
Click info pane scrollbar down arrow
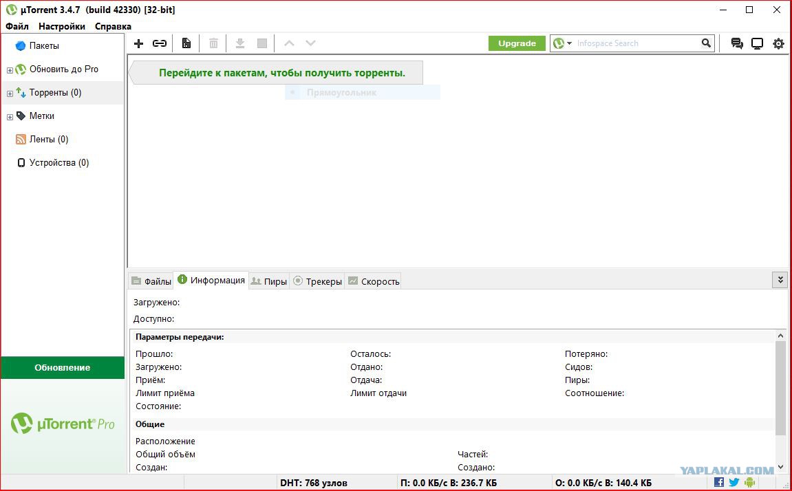pos(780,468)
